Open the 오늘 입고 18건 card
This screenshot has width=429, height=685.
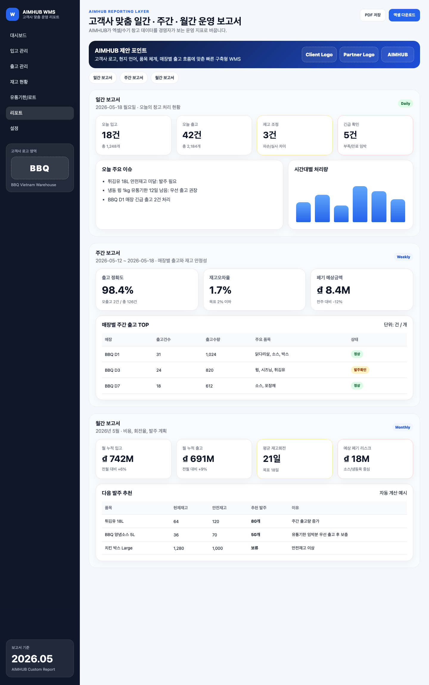point(133,135)
